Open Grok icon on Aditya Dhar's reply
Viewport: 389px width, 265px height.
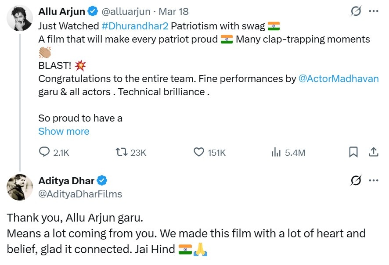pyautogui.click(x=356, y=180)
